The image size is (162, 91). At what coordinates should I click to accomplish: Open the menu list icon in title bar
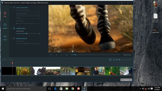119,3
